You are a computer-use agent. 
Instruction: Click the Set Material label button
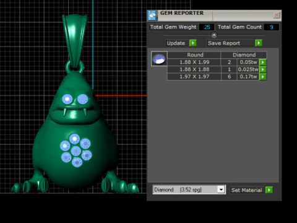(x=247, y=190)
